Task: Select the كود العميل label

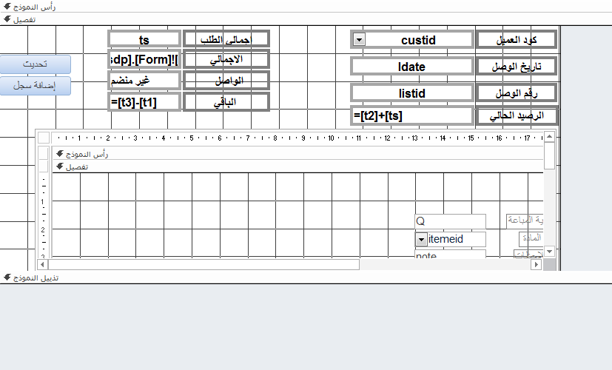Action: tap(516, 40)
